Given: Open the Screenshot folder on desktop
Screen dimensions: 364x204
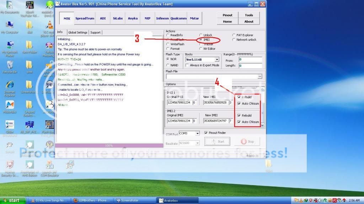Looking at the screenshot, I should pos(28,87).
